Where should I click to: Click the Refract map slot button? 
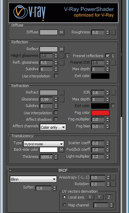(62, 93)
